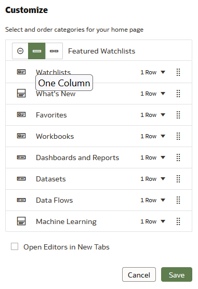The image size is (198, 289).
Task: Grab the Data Flows row drag handle
Action: 178,200
